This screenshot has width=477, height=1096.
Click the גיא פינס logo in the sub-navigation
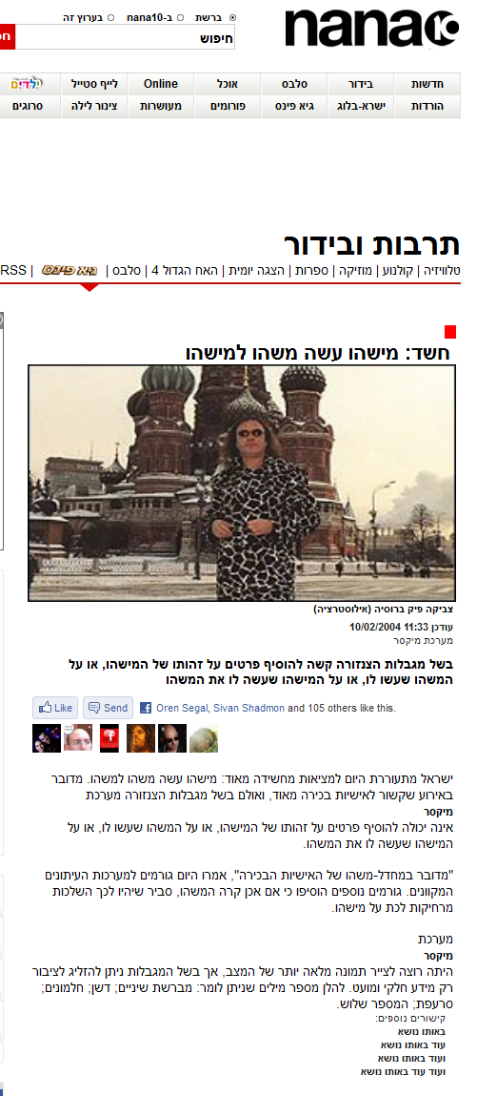pos(70,270)
